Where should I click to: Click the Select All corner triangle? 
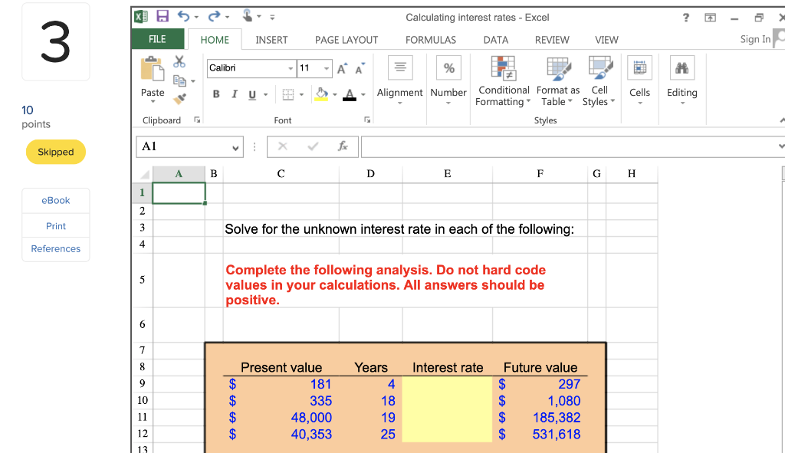[x=144, y=174]
